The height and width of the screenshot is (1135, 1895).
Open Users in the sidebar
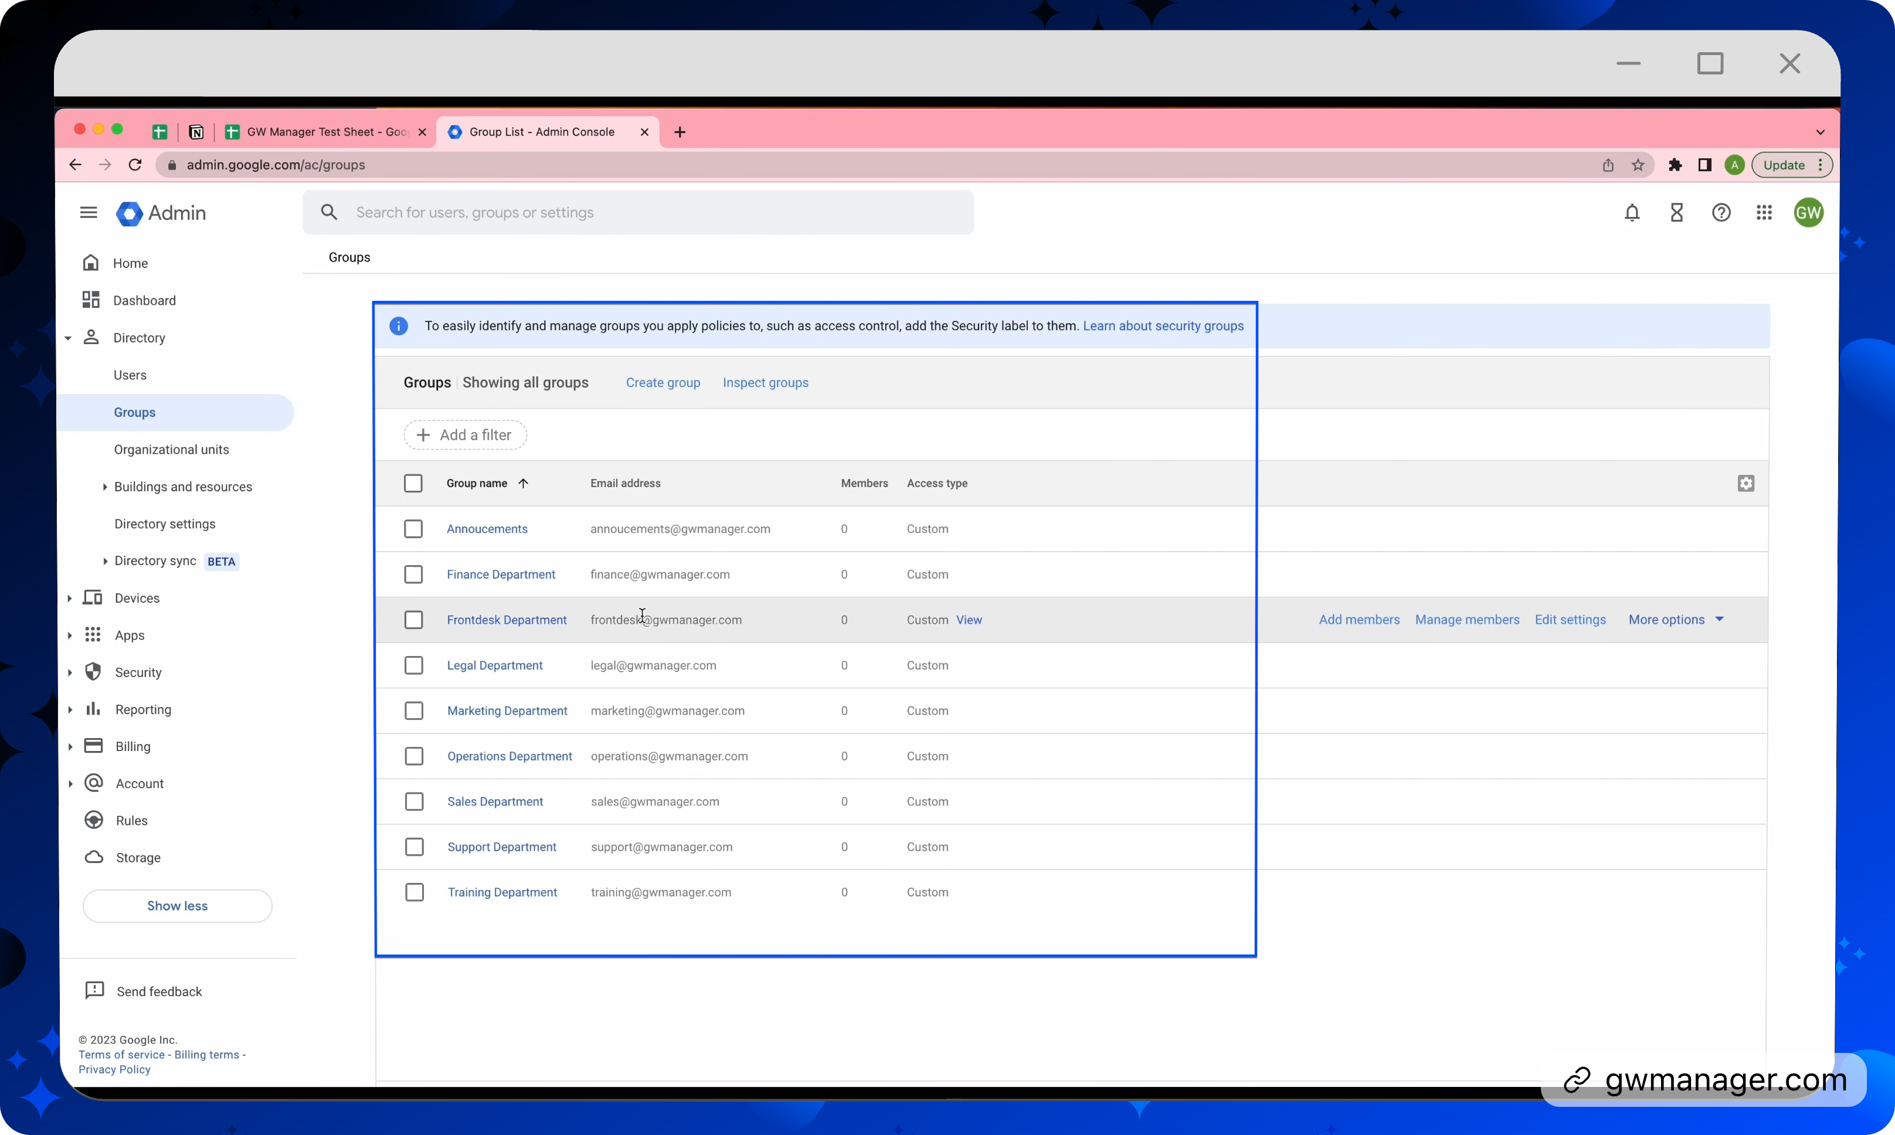point(130,375)
